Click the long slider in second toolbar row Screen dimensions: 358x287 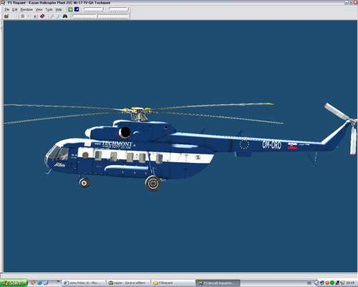100,16
